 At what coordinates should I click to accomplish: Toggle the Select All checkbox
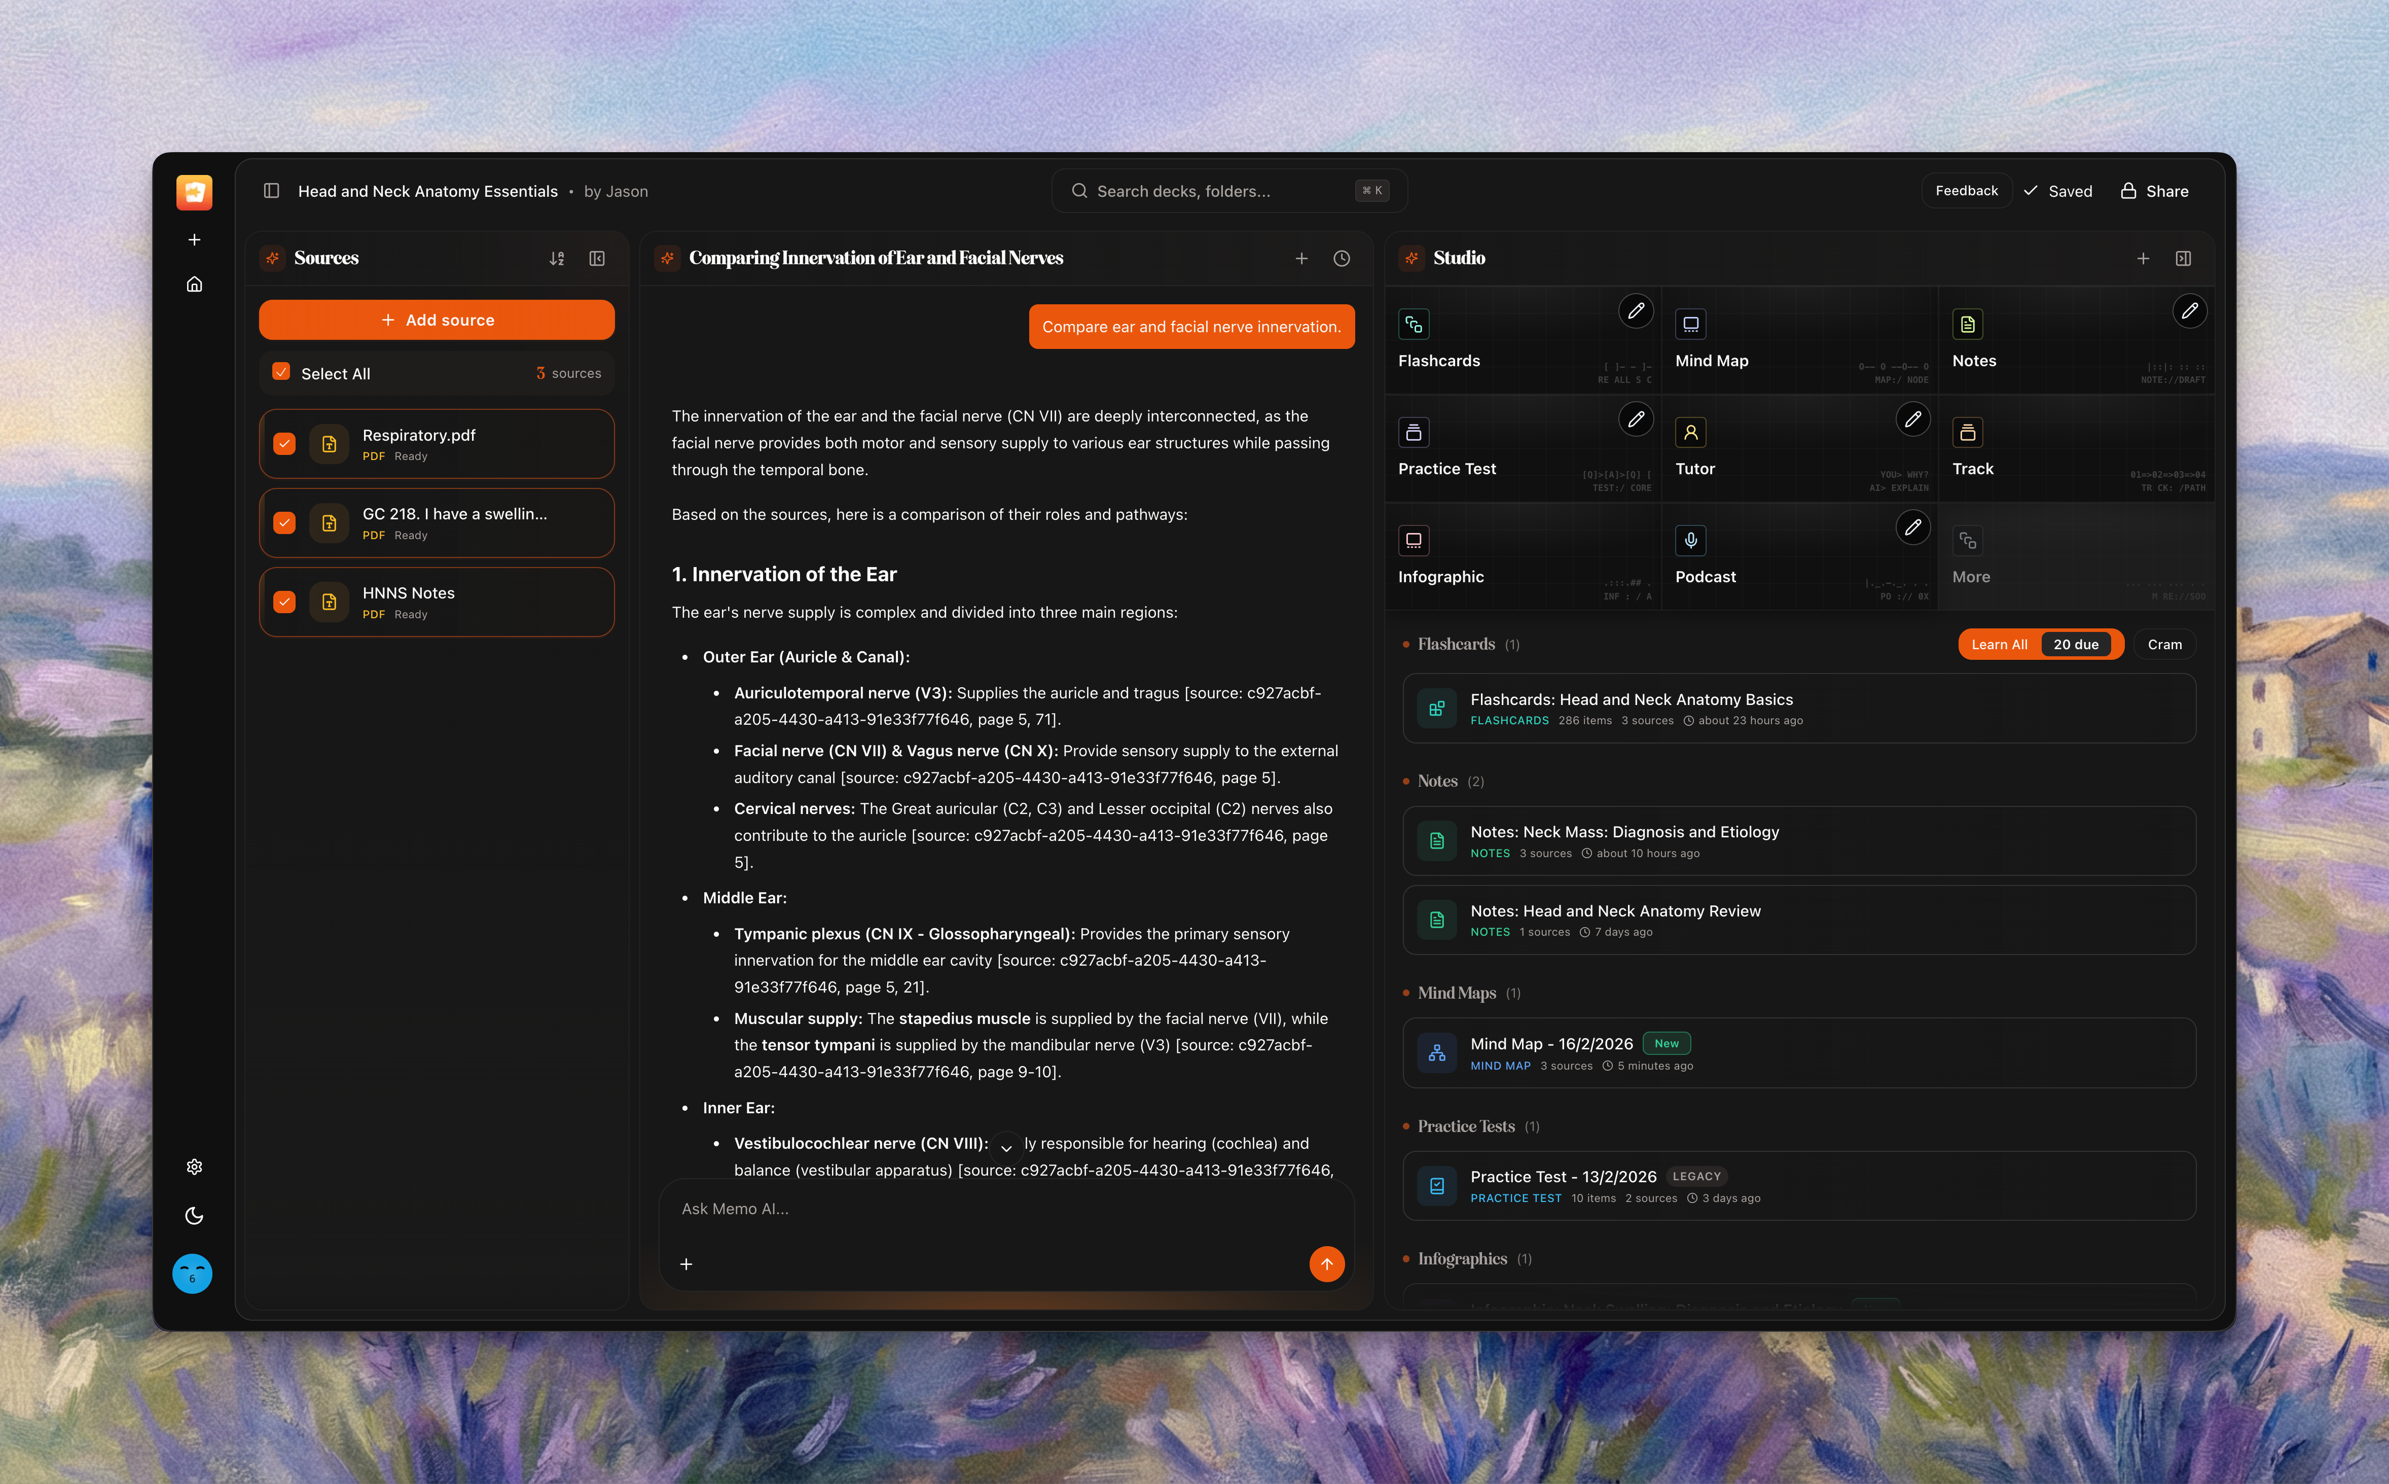click(x=281, y=372)
